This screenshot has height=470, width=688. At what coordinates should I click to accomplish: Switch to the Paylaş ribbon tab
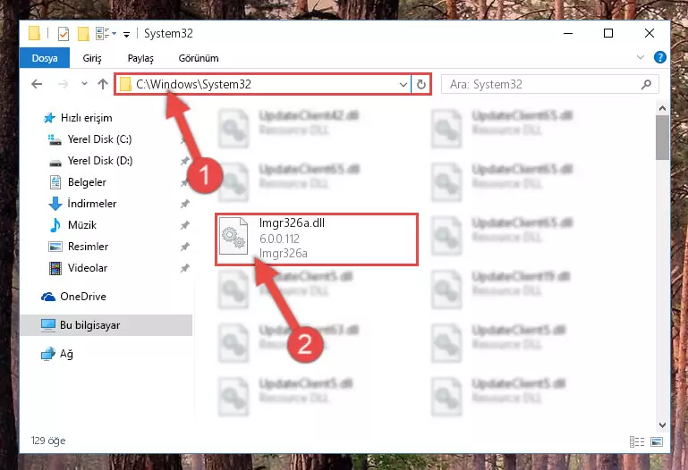coord(140,58)
